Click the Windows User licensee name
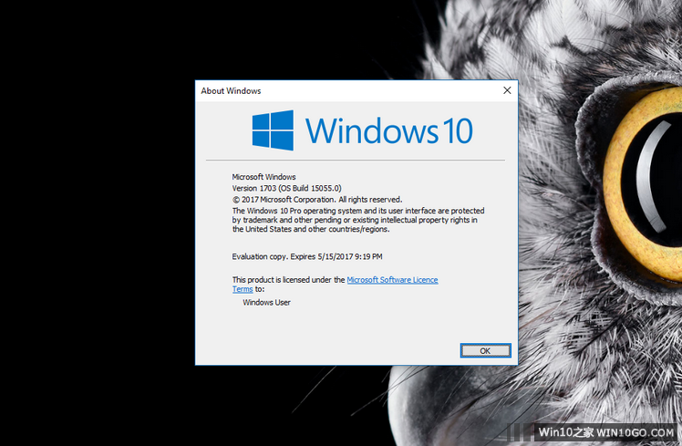The image size is (682, 446). (266, 303)
